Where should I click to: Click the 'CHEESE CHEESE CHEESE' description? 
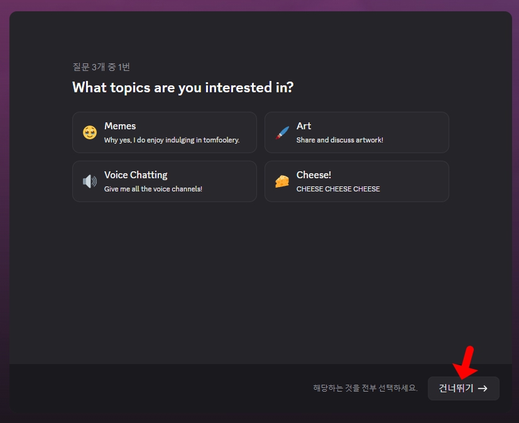pyautogui.click(x=338, y=189)
